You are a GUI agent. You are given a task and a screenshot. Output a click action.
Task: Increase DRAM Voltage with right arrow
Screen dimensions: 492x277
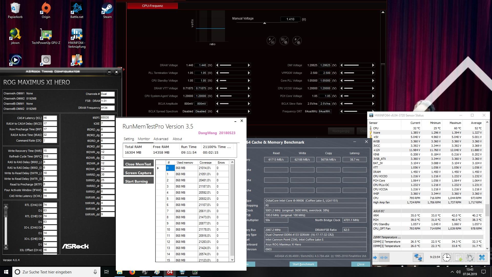tap(249, 65)
